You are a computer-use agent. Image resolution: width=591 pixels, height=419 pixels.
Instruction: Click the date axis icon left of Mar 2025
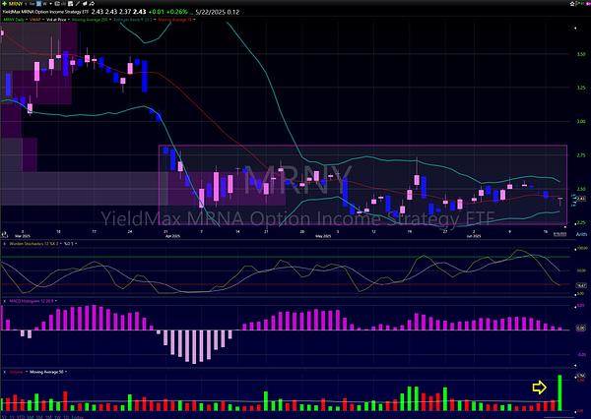[5, 234]
